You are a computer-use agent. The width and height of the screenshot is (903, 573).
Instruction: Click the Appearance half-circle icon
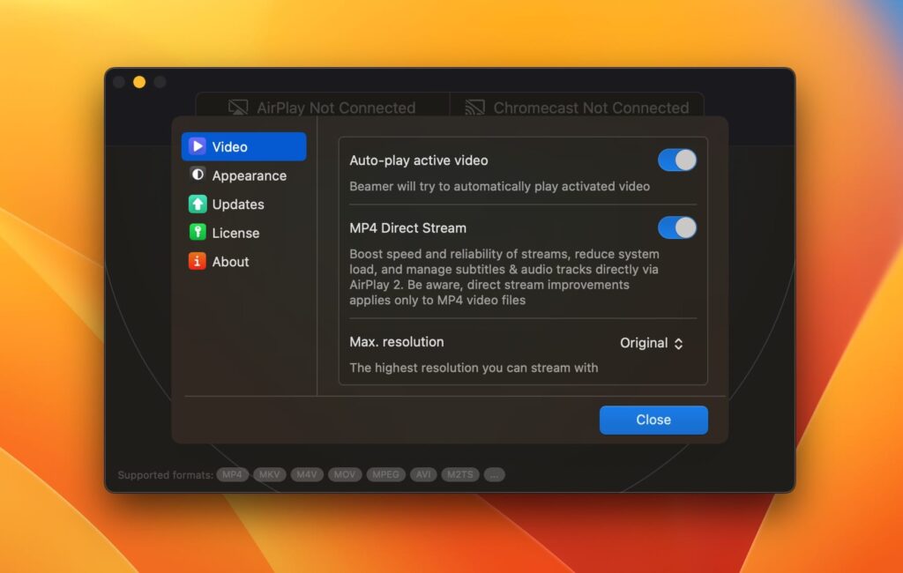tap(198, 175)
